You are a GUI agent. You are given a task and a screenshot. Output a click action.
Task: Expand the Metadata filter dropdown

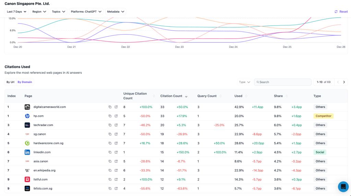pos(116,12)
